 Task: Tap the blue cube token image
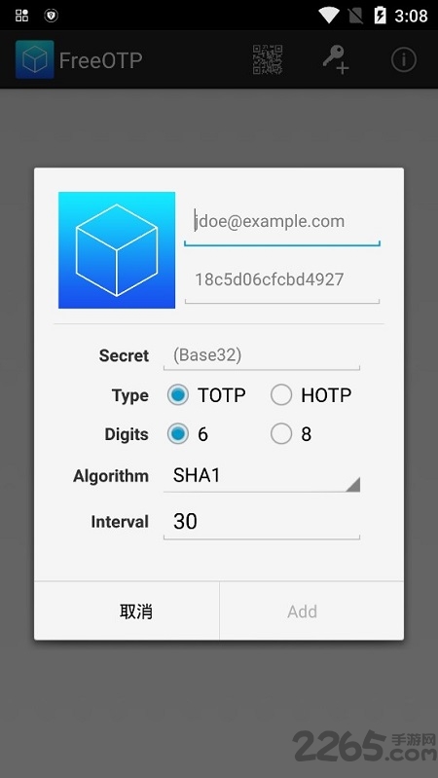117,250
